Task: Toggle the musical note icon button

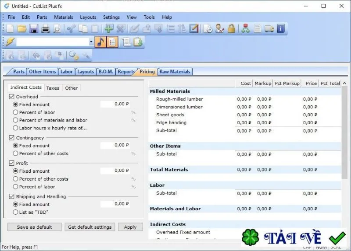Action: point(100,42)
